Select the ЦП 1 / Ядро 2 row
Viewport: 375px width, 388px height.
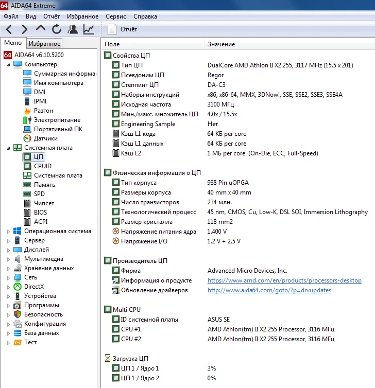tap(238, 378)
